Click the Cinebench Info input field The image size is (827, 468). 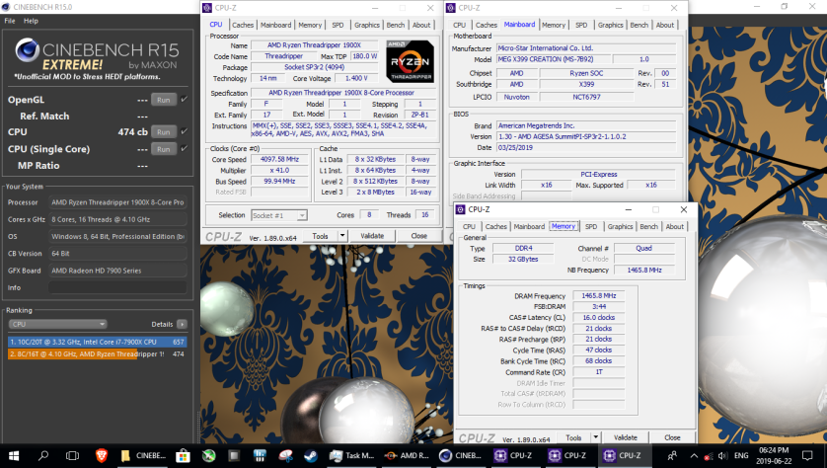pyautogui.click(x=117, y=287)
